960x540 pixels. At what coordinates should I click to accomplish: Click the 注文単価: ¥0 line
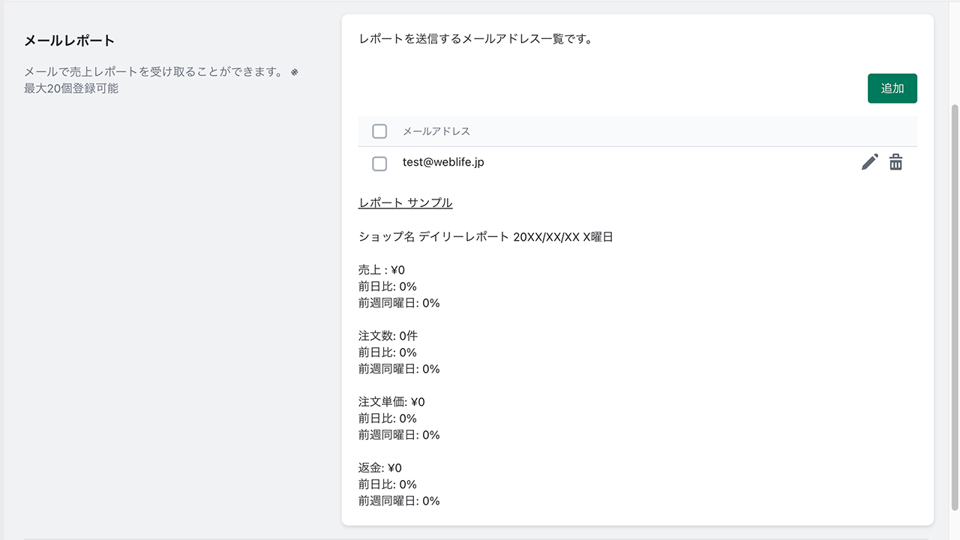pos(391,402)
